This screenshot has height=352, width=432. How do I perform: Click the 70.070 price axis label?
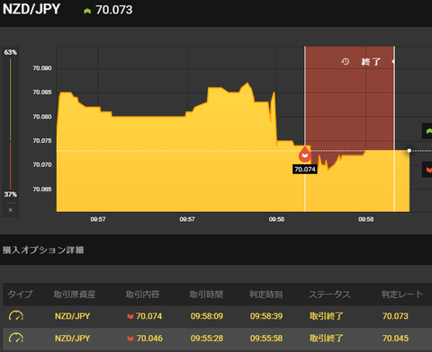(42, 165)
